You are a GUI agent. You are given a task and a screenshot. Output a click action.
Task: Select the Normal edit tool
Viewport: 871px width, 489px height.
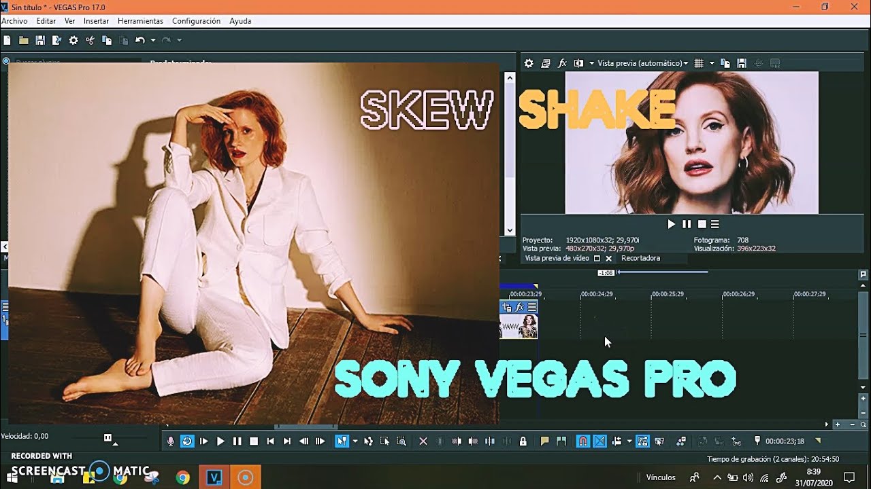click(342, 441)
